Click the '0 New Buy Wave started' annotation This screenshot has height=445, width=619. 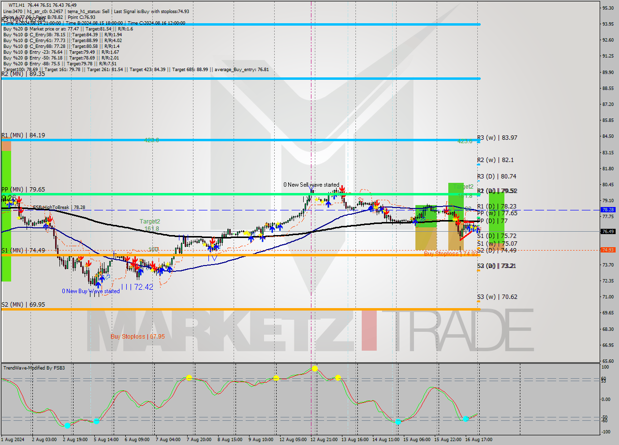pos(91,291)
